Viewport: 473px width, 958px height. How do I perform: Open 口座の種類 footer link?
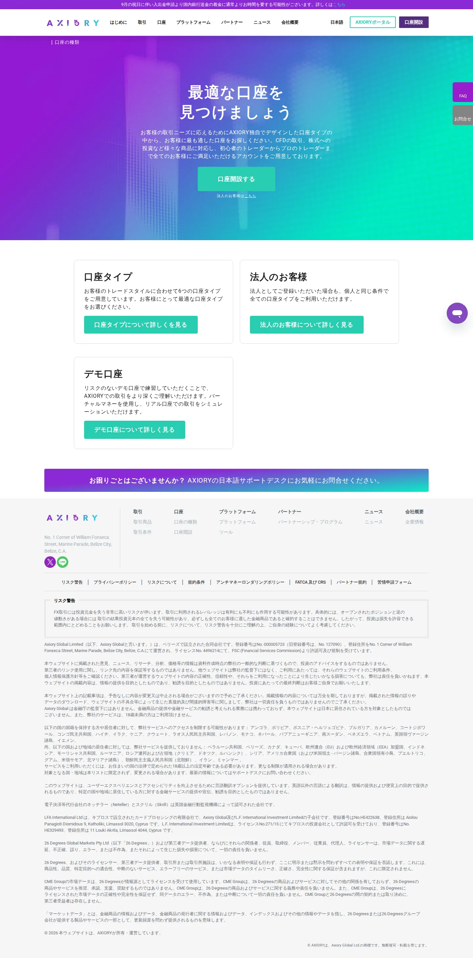point(186,522)
